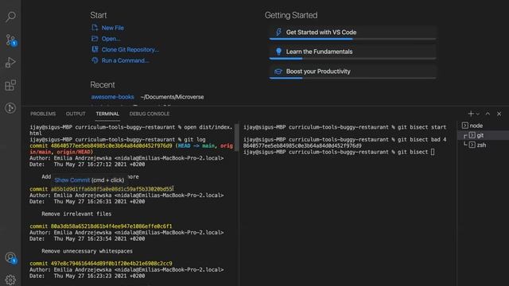Click the 'Remove unnecessary whitespaces' commit message
This screenshot has width=509, height=286.
pos(87,251)
